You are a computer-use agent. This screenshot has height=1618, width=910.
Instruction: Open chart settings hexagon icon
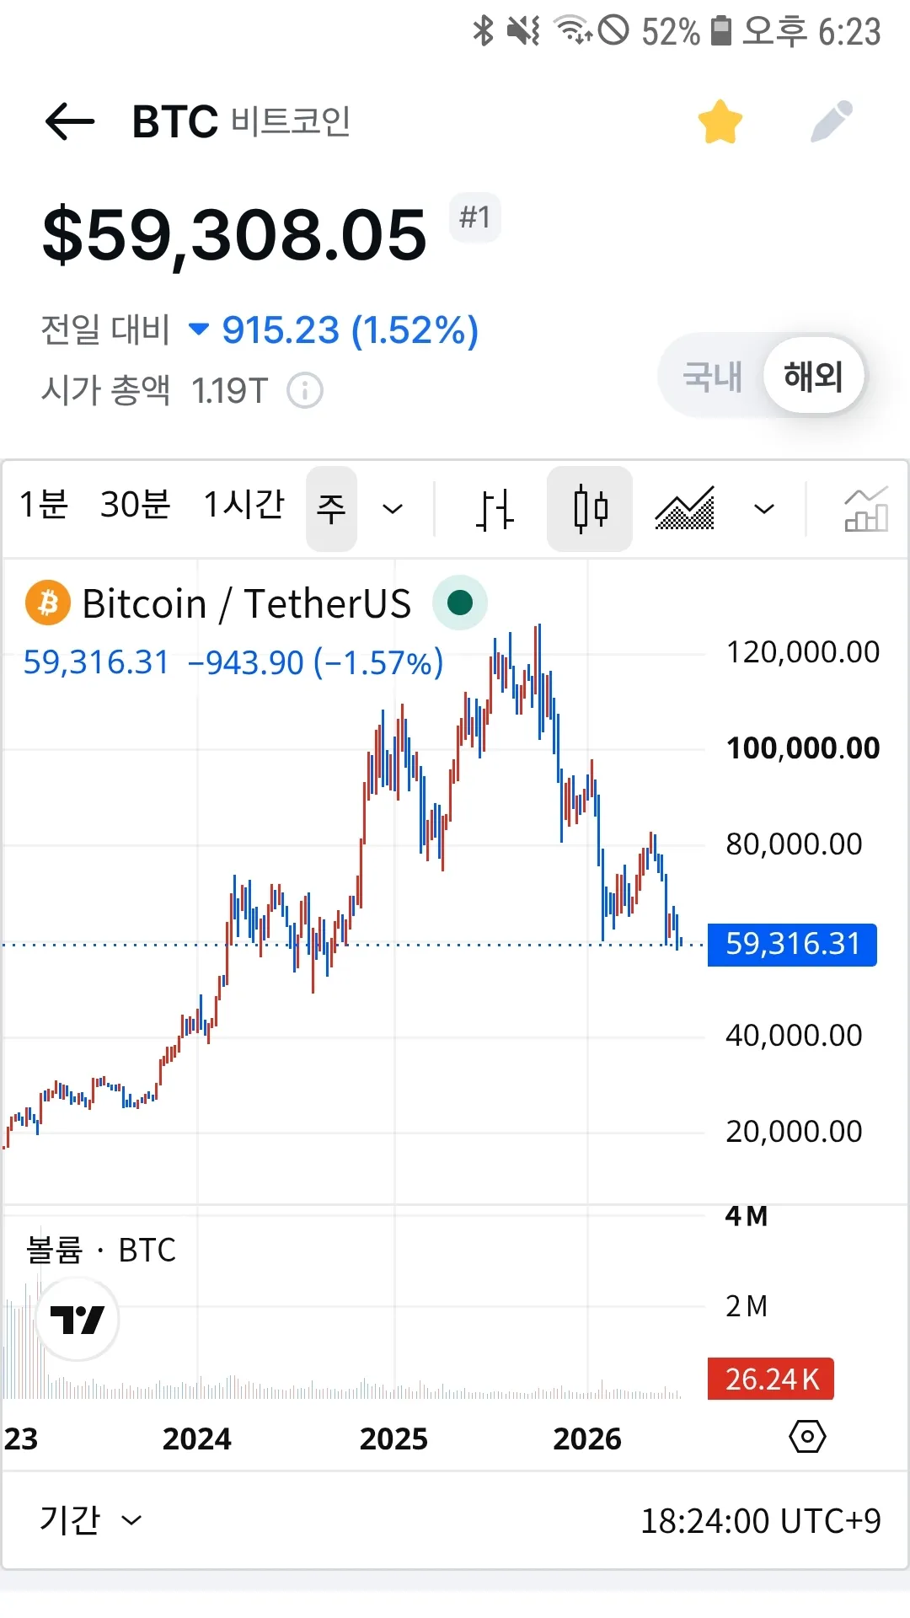(x=807, y=1436)
